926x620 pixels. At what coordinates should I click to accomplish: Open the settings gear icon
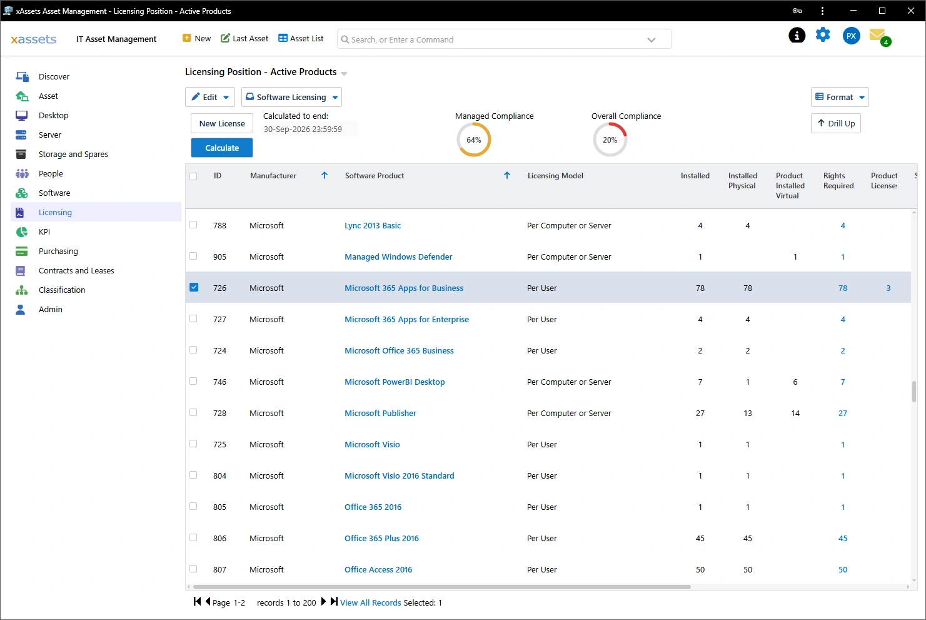click(823, 34)
